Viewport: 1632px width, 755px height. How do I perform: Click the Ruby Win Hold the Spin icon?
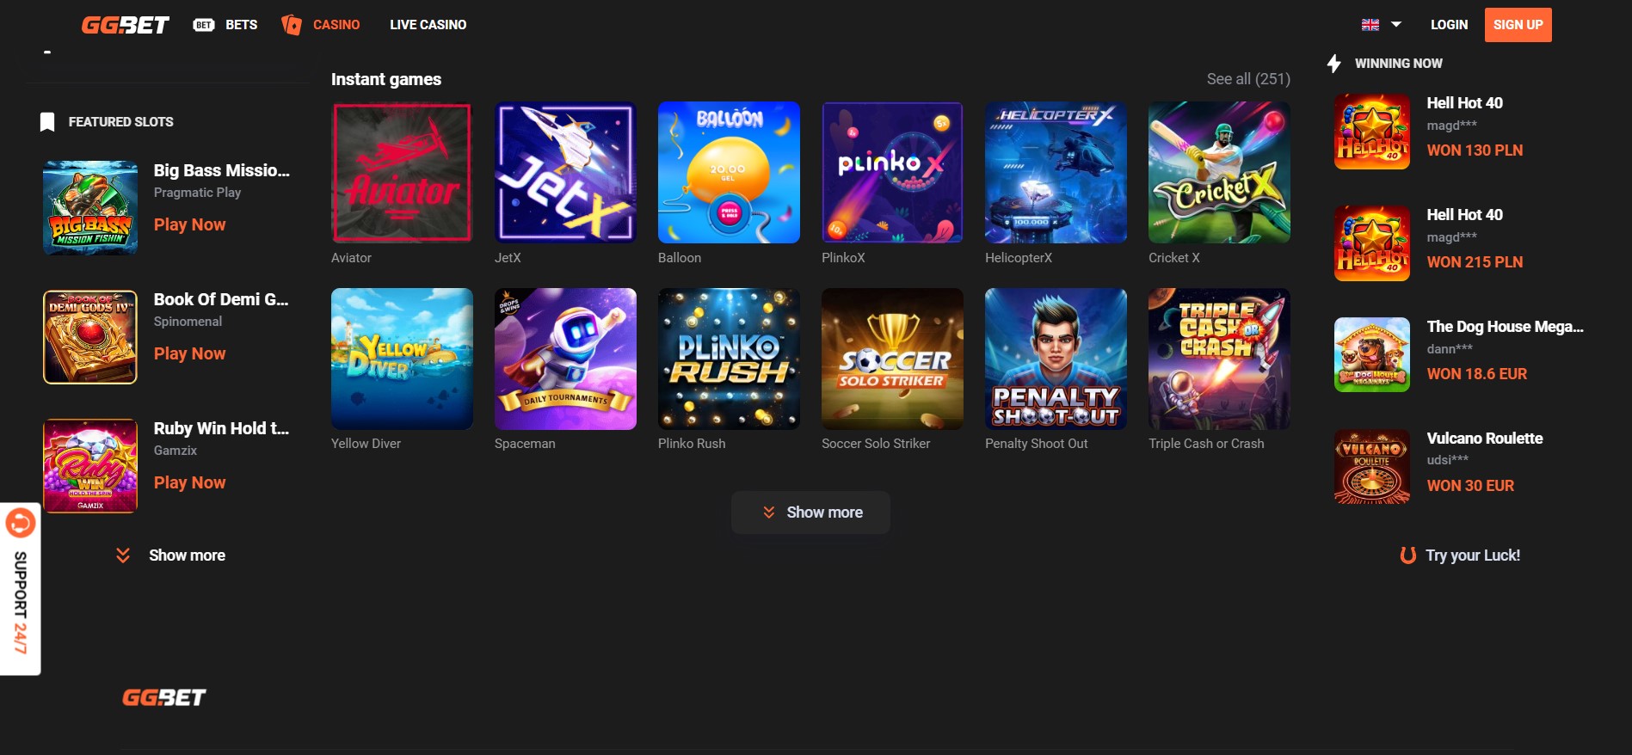point(90,466)
